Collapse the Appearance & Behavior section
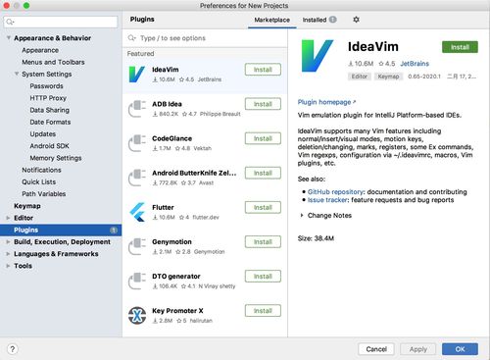The image size is (490, 360). 9,38
